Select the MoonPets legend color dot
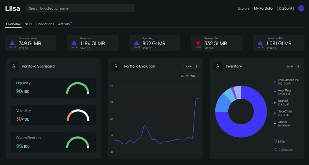The image size is (309, 165). coord(275,91)
